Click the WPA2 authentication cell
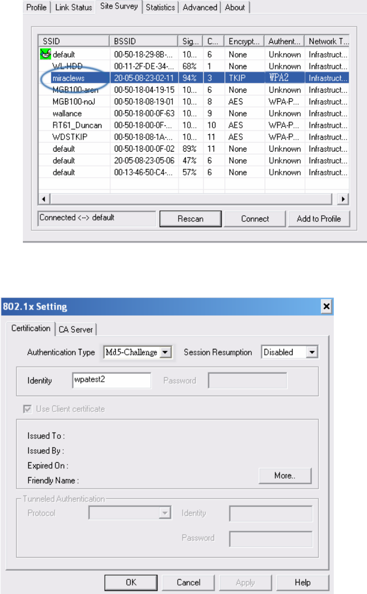This screenshot has width=367, height=594. (285, 78)
